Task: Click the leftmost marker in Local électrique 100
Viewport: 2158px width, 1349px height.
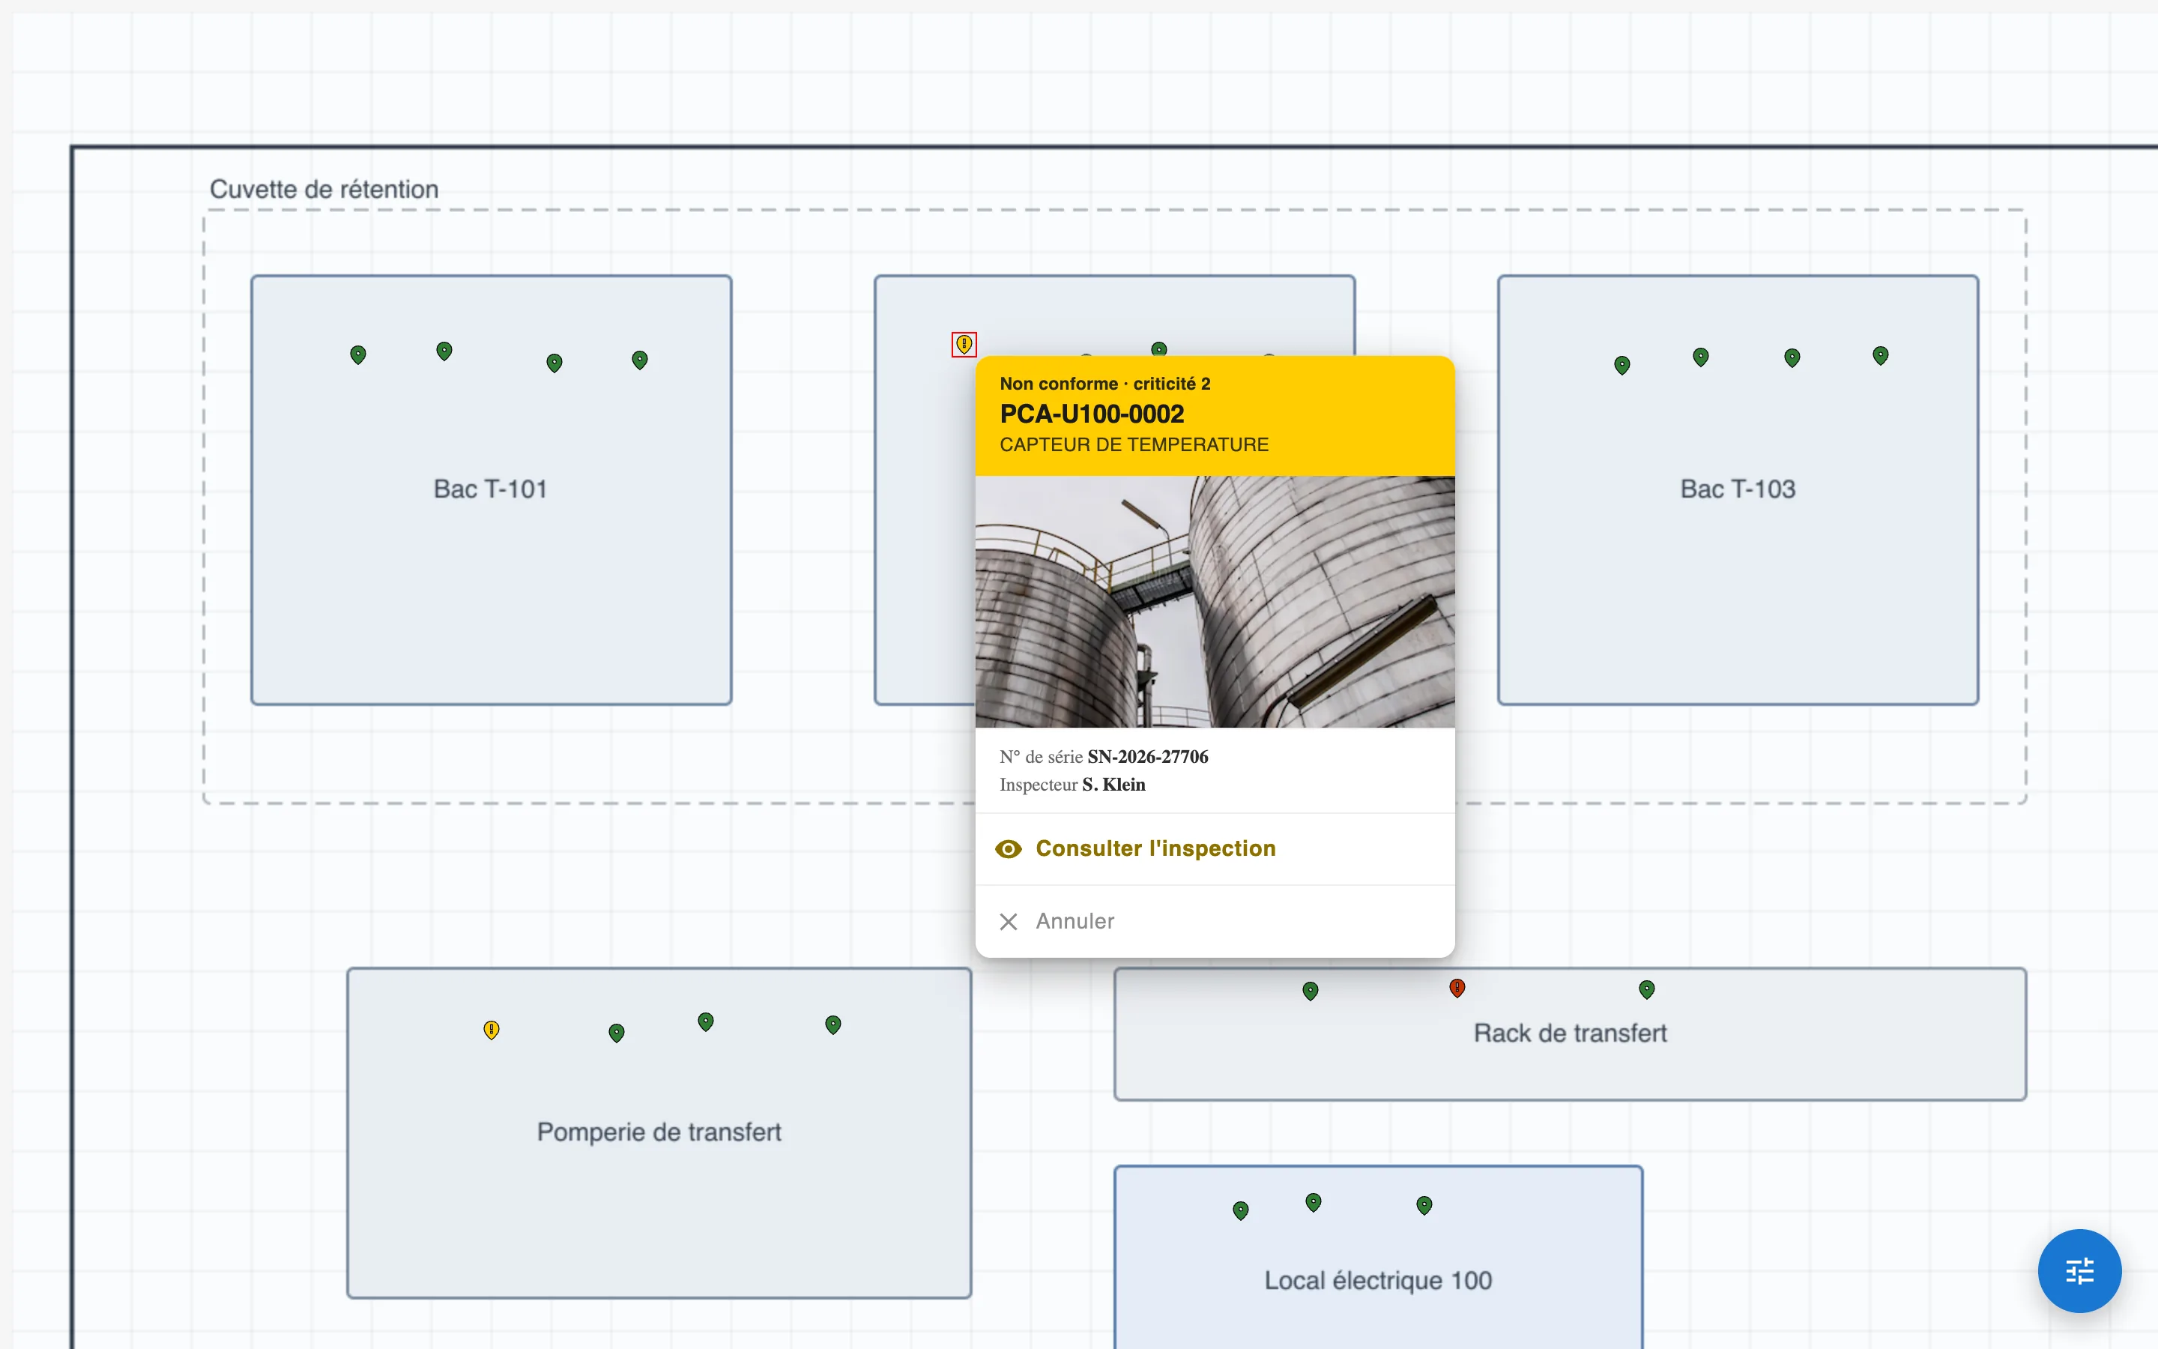Action: coord(1240,1210)
